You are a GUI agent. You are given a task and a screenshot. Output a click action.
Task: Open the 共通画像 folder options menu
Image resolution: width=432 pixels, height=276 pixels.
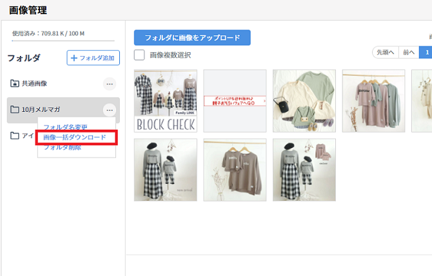(x=110, y=84)
